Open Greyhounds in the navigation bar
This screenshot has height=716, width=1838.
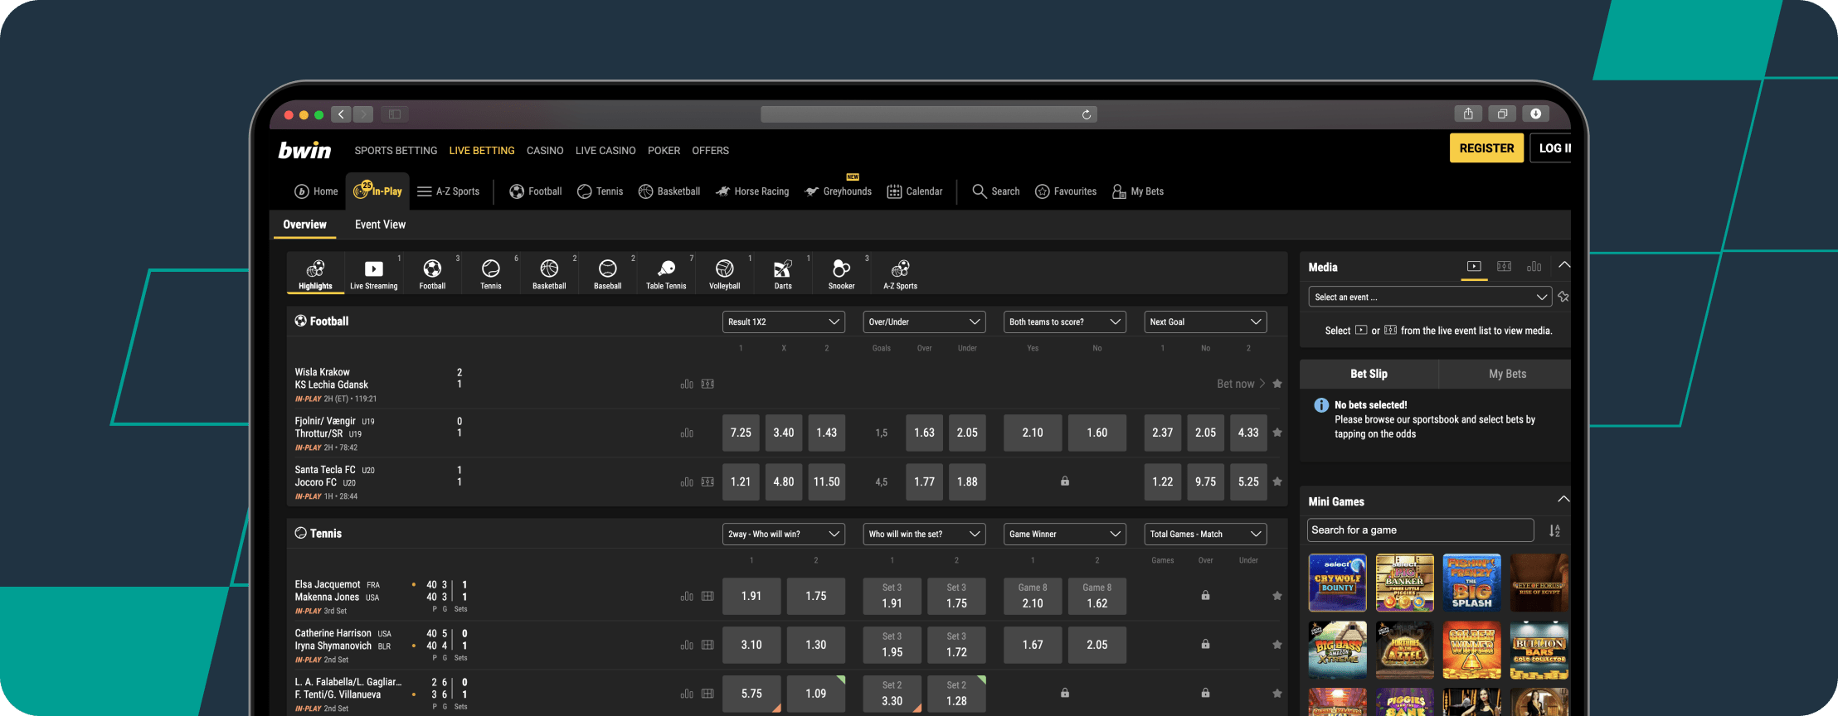(839, 191)
